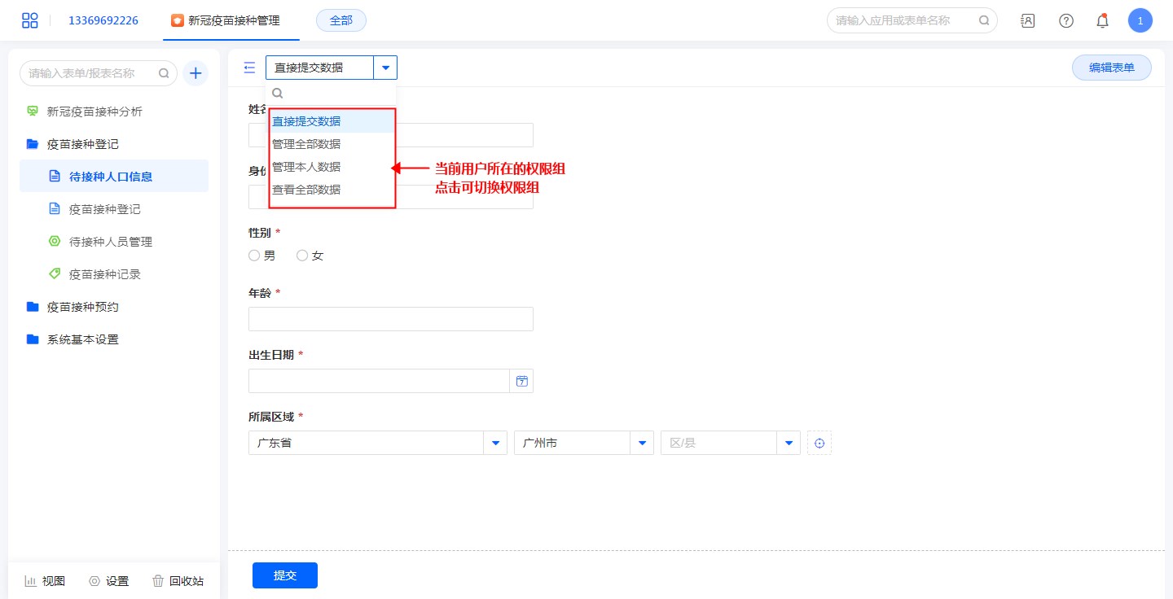
Task: Open the help question mark icon
Action: tap(1065, 20)
